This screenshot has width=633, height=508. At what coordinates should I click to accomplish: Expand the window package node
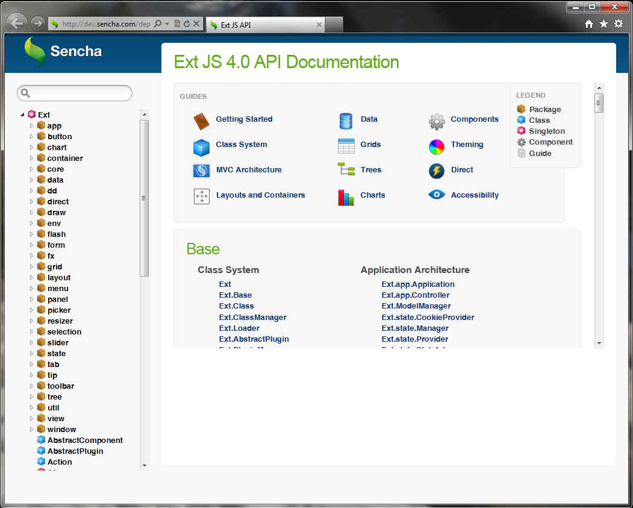(x=31, y=429)
